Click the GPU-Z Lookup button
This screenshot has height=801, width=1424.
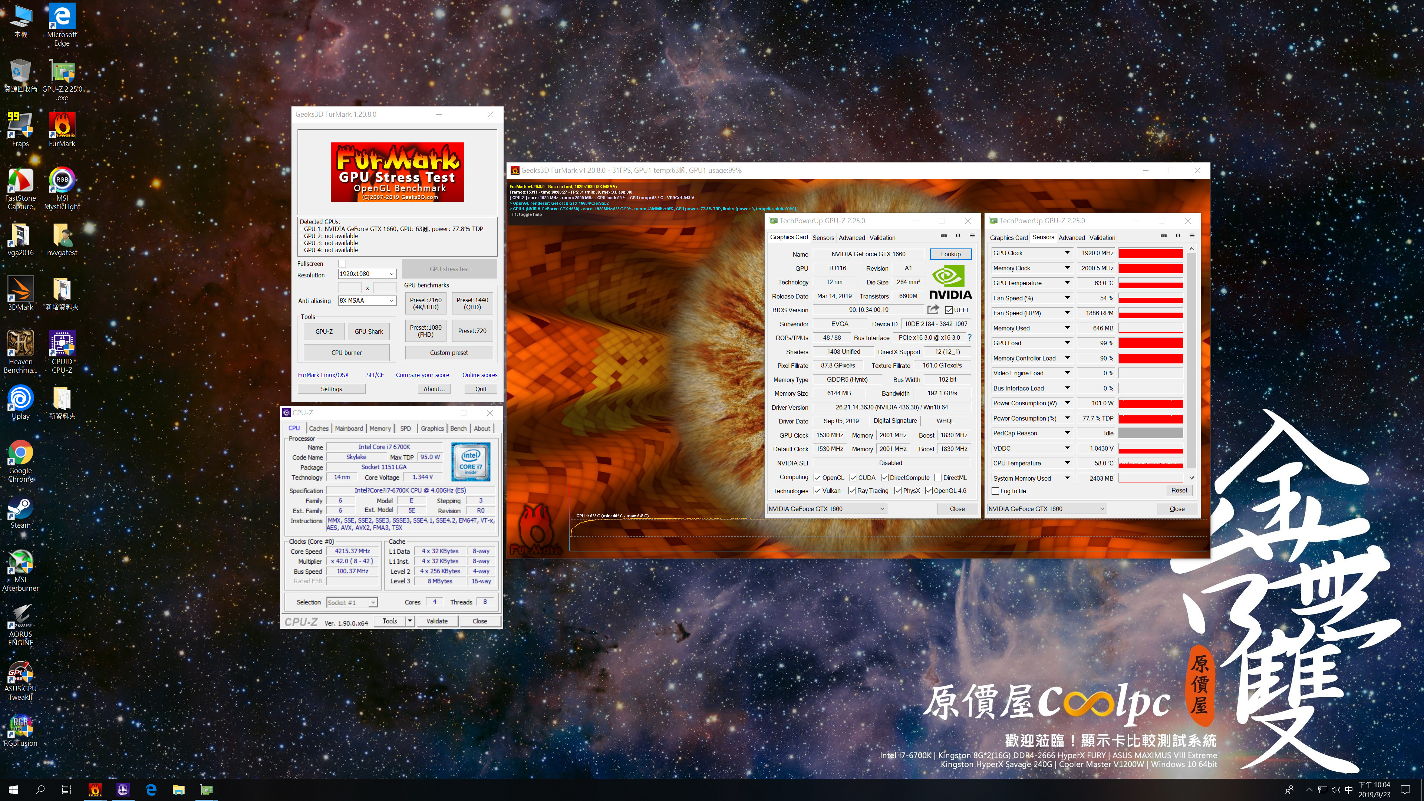click(950, 254)
